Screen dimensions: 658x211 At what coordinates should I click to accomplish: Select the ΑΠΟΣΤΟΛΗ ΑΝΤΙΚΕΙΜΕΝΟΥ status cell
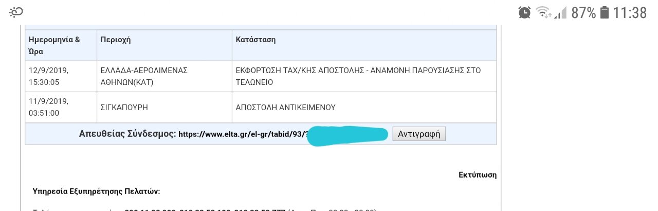tap(364, 107)
